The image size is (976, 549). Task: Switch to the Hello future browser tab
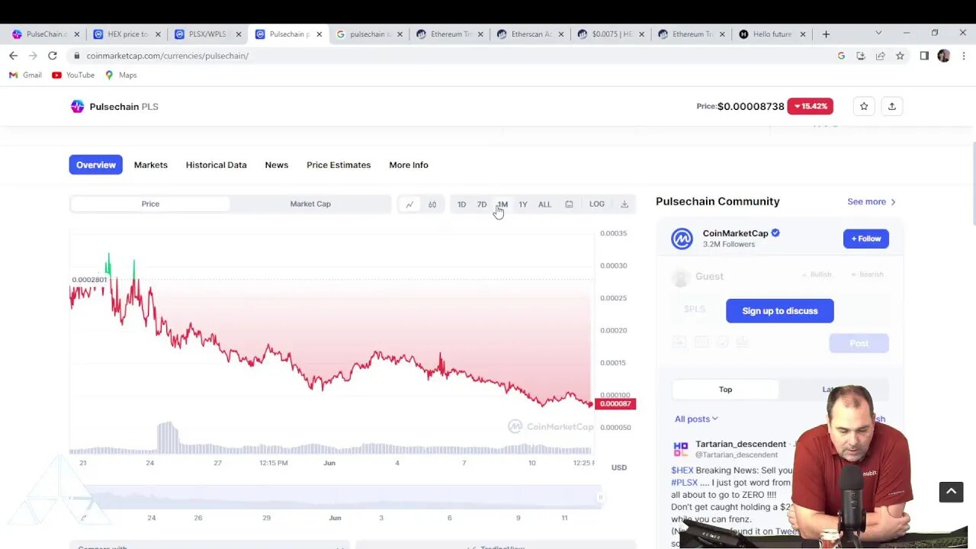772,34
